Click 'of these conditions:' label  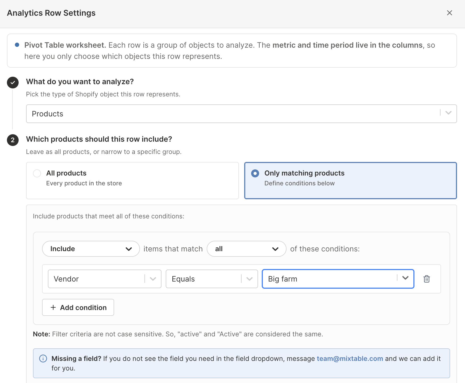coord(325,249)
